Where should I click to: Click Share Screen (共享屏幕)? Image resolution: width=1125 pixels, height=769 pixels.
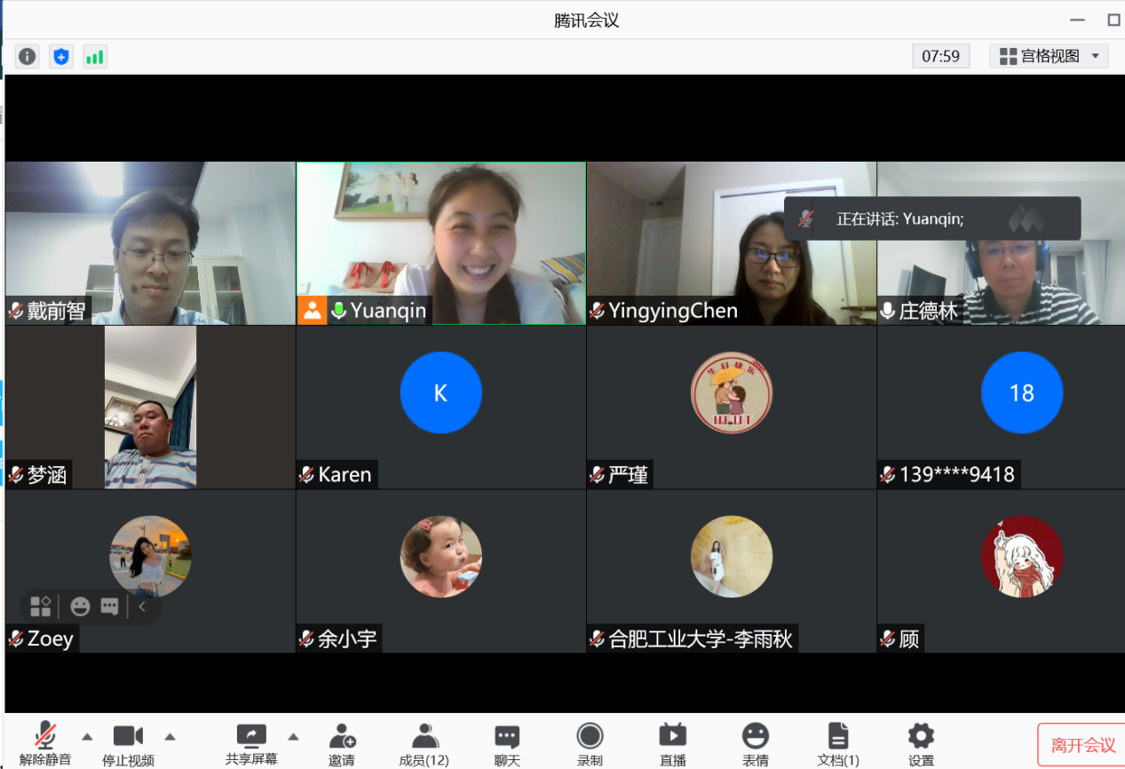[251, 743]
